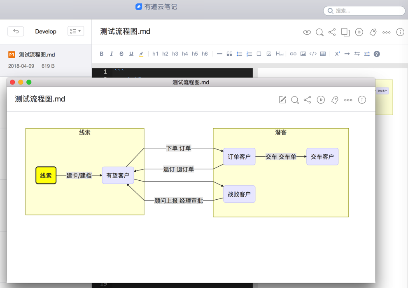The width and height of the screenshot is (408, 288).
Task: Toggle italic formatting
Action: pyautogui.click(x=112, y=54)
